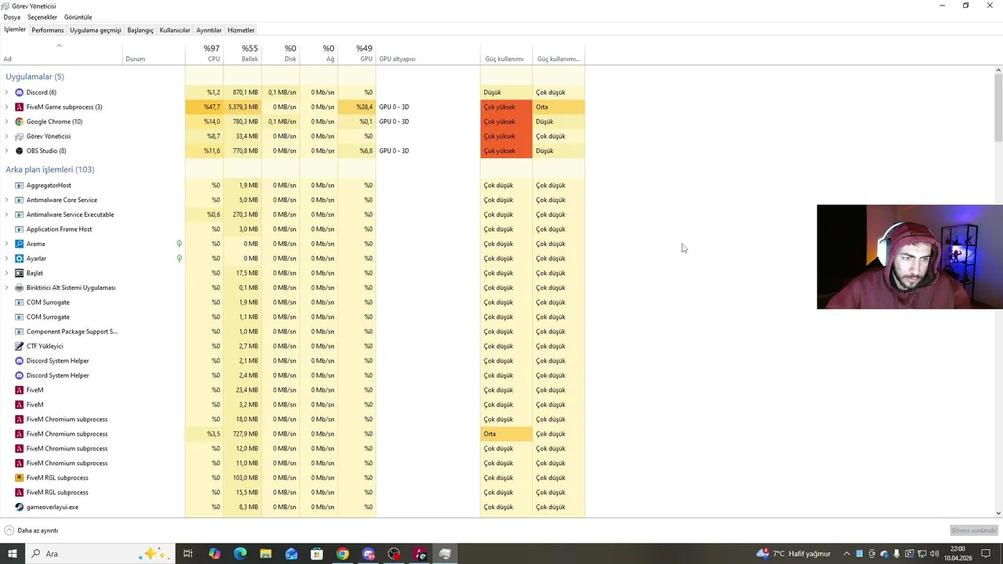
Task: Open Discord from the taskbar
Action: [368, 554]
